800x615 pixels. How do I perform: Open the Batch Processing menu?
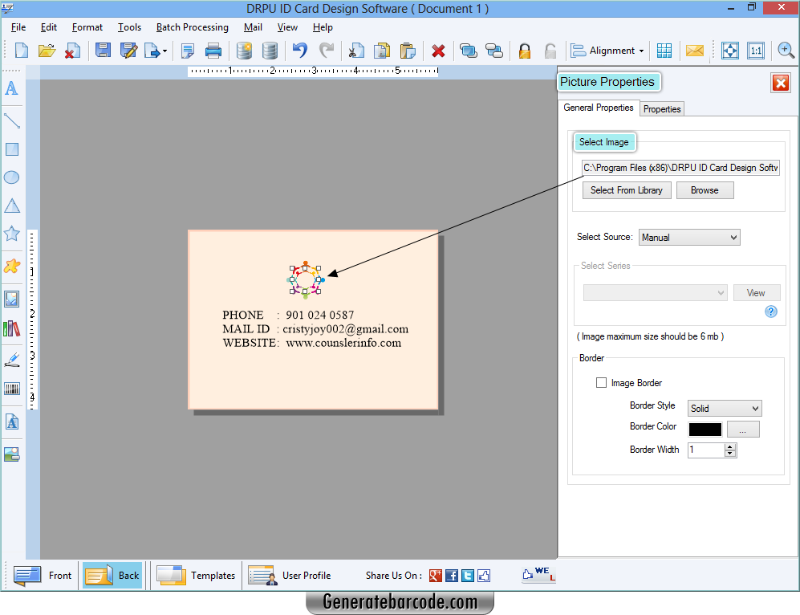(x=192, y=26)
